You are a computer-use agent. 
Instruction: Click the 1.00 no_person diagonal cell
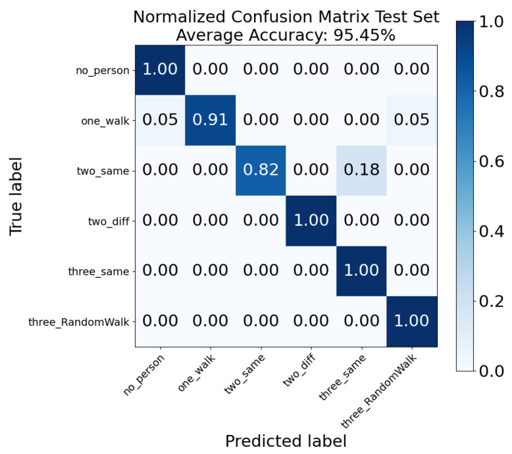(160, 70)
